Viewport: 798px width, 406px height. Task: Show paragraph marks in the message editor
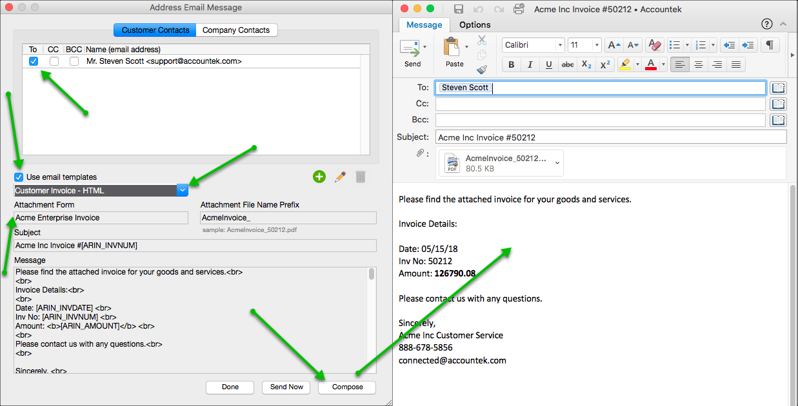click(x=770, y=45)
